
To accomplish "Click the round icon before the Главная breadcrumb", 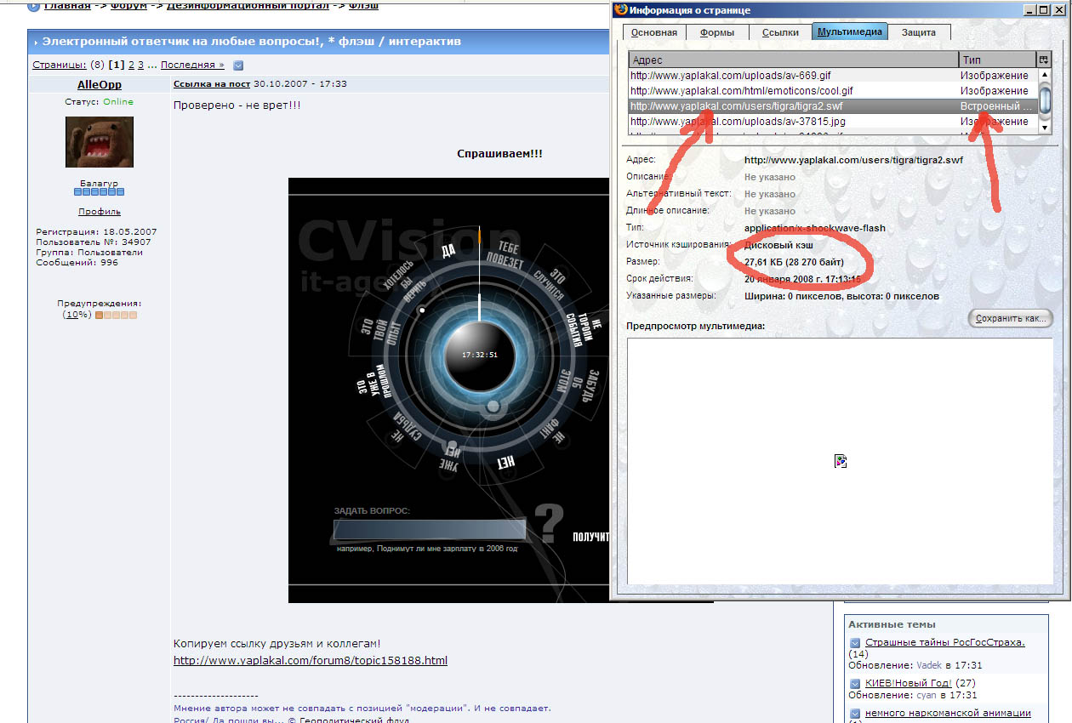I will click(x=33, y=6).
